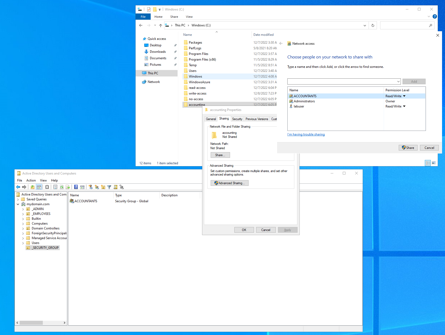Refresh the Active Directory view

[x=62, y=187]
